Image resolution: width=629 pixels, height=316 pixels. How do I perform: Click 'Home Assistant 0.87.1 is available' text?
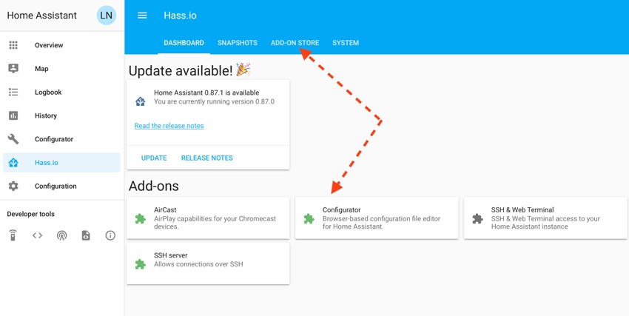(x=206, y=93)
